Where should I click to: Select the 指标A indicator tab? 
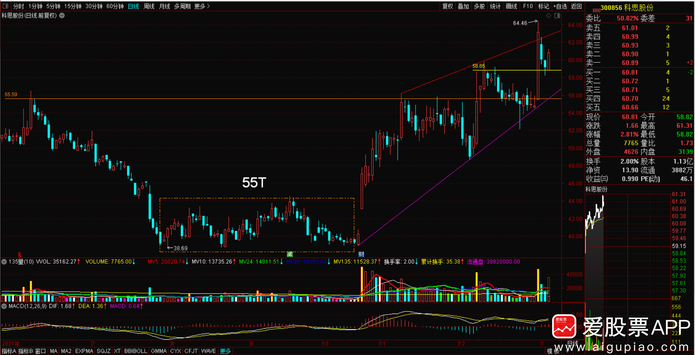(8, 351)
